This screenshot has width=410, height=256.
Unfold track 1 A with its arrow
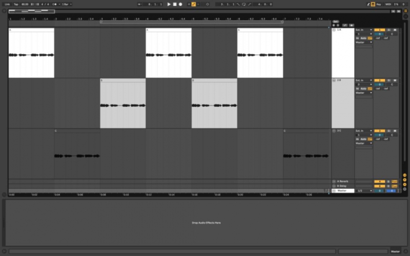tap(334, 30)
